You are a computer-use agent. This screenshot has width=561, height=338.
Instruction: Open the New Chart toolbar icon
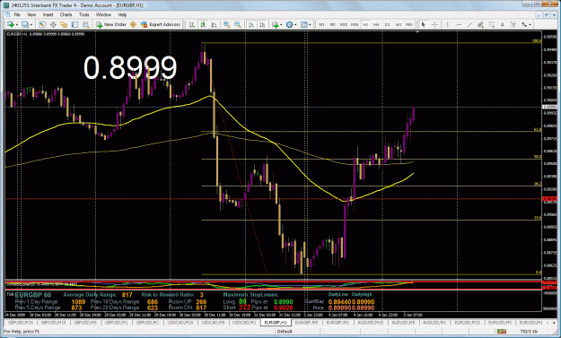coord(11,24)
